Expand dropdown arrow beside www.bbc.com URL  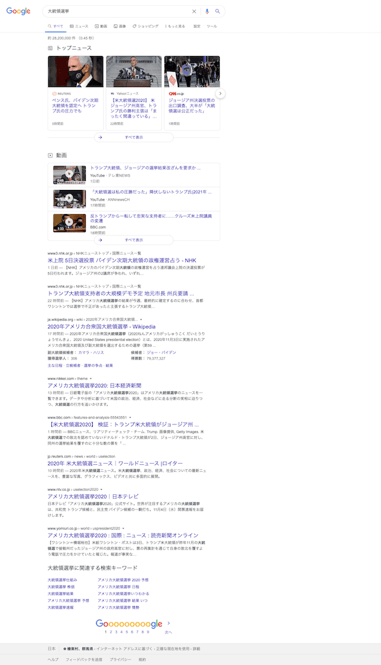tap(130, 418)
